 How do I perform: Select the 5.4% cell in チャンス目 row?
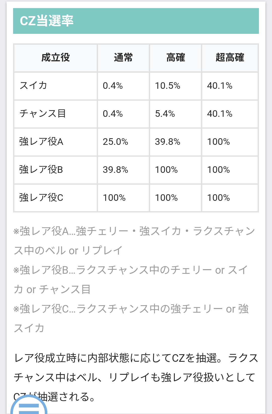coord(165,114)
